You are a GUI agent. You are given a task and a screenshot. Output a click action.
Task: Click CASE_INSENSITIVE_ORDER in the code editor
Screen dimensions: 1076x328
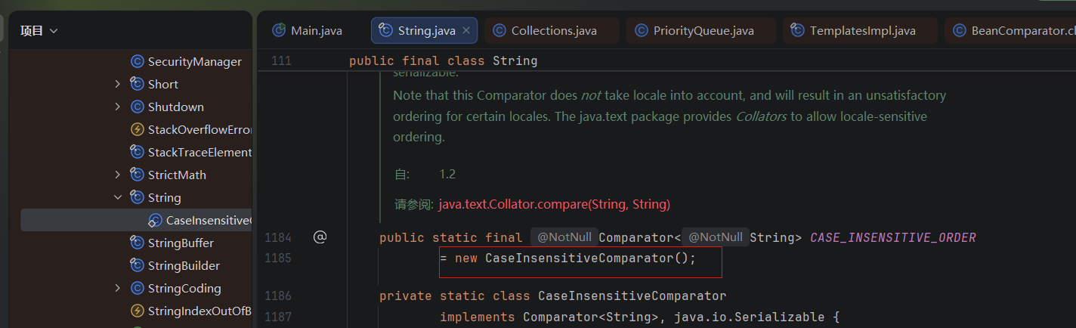pyautogui.click(x=892, y=237)
